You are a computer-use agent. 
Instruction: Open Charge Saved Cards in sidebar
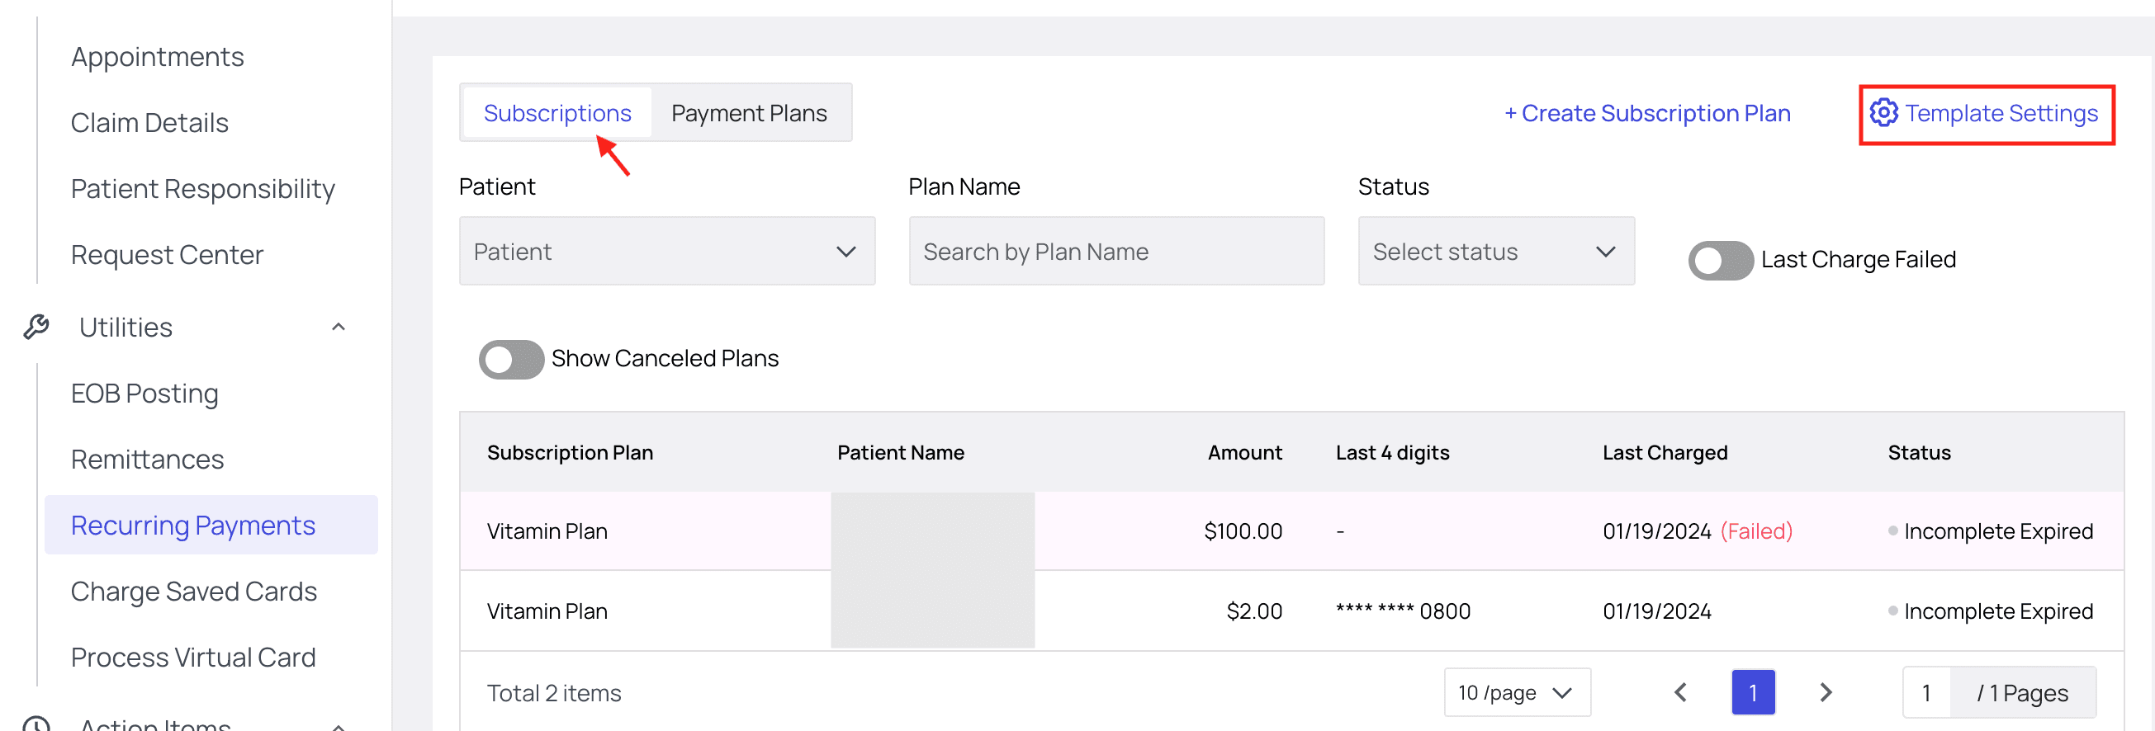[193, 592]
